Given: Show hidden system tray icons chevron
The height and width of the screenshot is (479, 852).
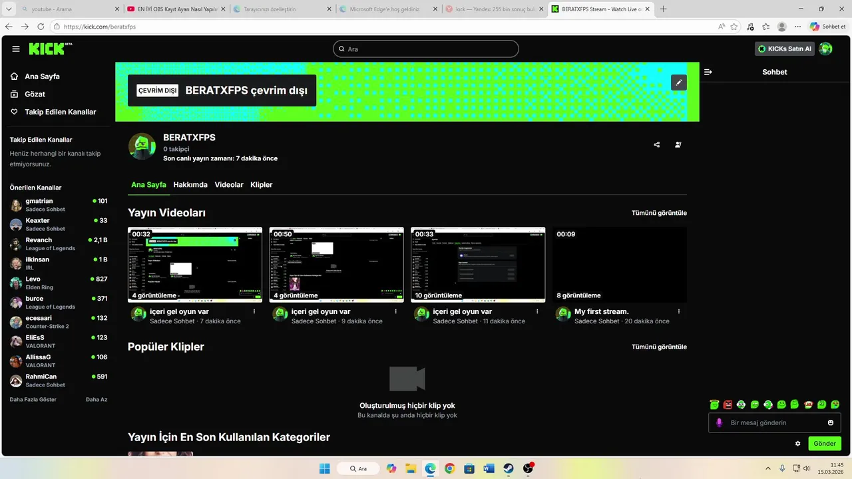Looking at the screenshot, I should [767, 468].
